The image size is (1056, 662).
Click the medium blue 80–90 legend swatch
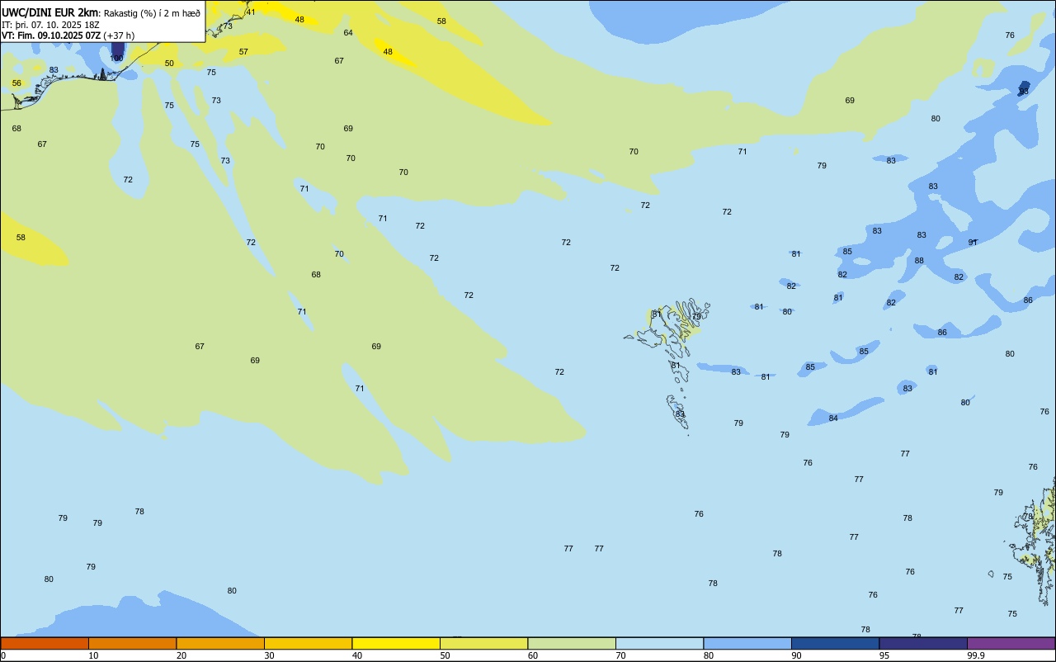747,643
